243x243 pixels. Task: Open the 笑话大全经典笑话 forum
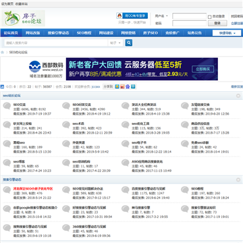pos(144,105)
